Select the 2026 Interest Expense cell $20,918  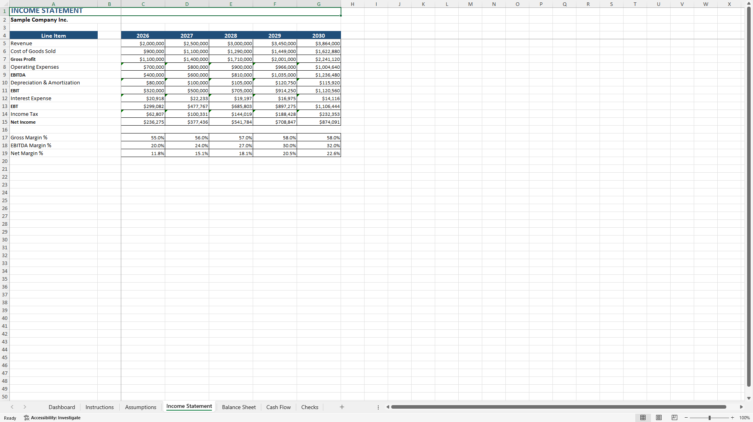[x=143, y=98]
